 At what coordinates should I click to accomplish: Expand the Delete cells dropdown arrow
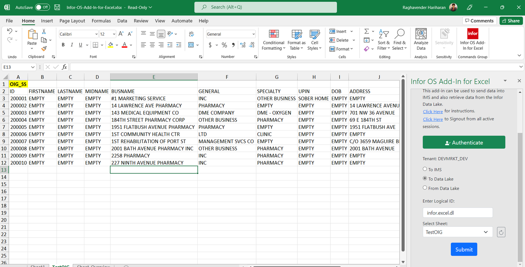[x=353, y=40]
